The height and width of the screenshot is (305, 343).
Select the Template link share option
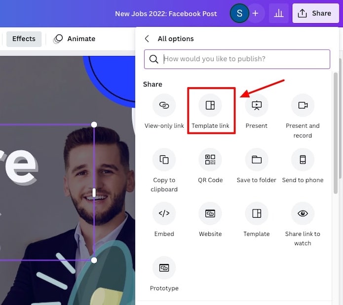(210, 111)
